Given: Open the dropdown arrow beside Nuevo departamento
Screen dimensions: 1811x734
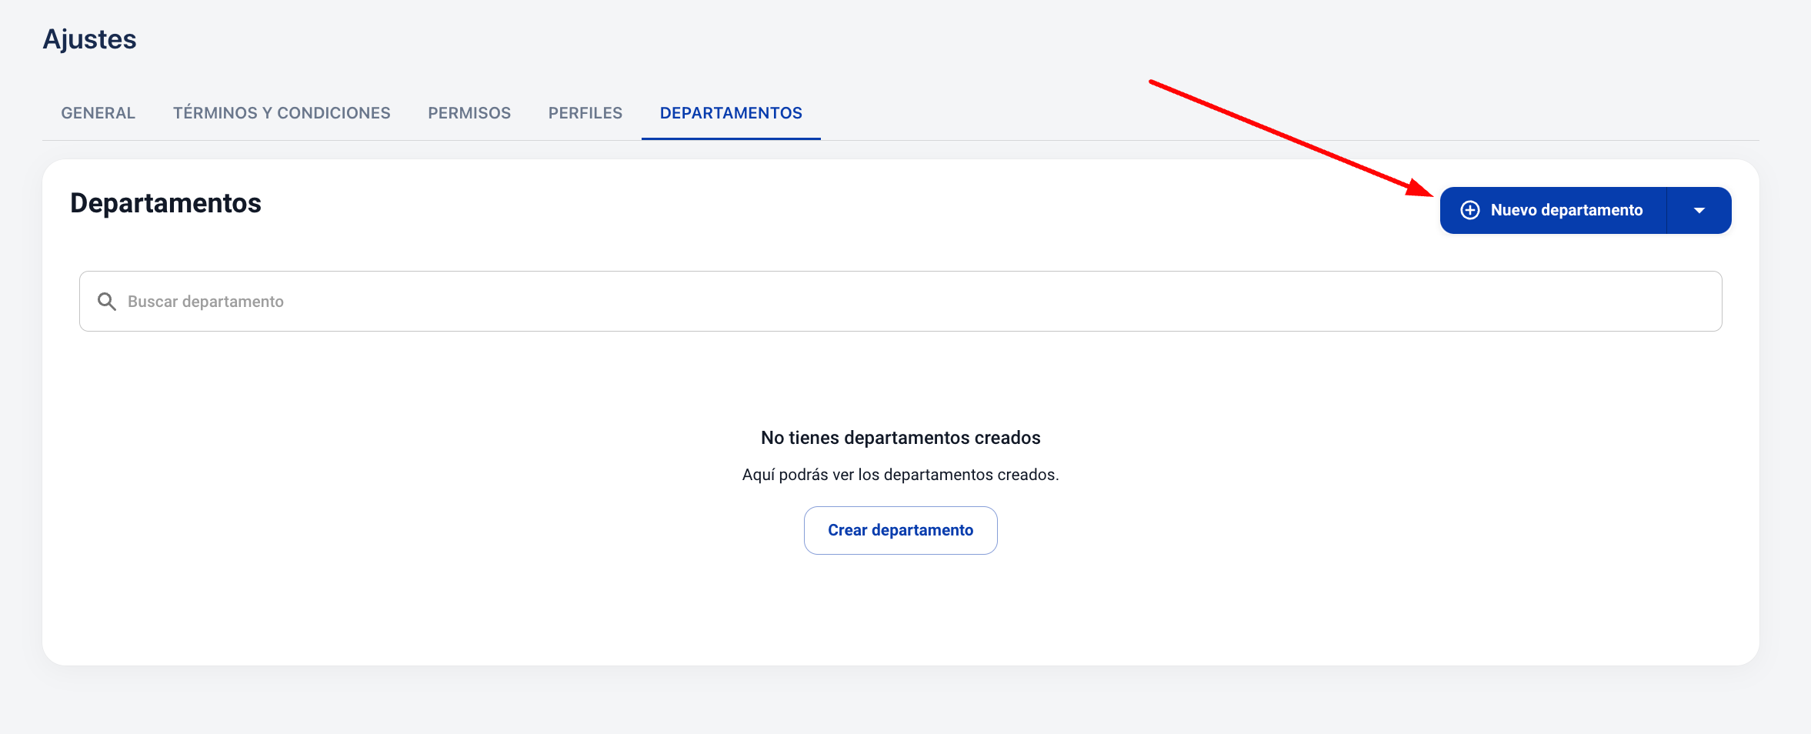Looking at the screenshot, I should point(1699,210).
